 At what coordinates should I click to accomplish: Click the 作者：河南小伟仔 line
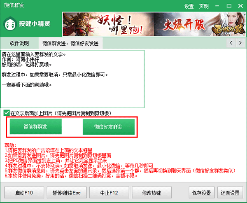click(21, 59)
